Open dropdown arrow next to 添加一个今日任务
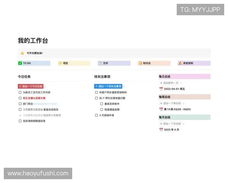228x183 pixels. click(46, 87)
